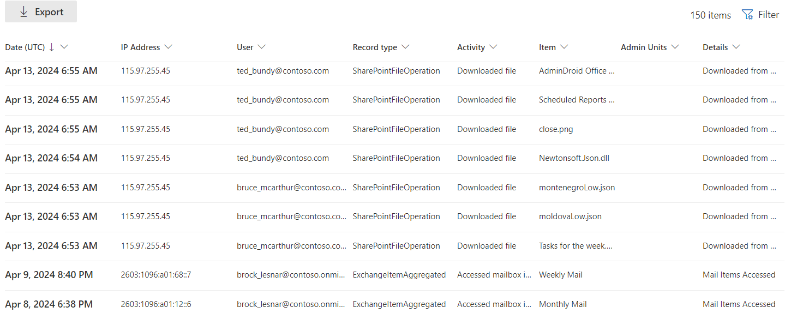785x319 pixels.
Task: Click the Export download arrow icon
Action: click(x=23, y=12)
